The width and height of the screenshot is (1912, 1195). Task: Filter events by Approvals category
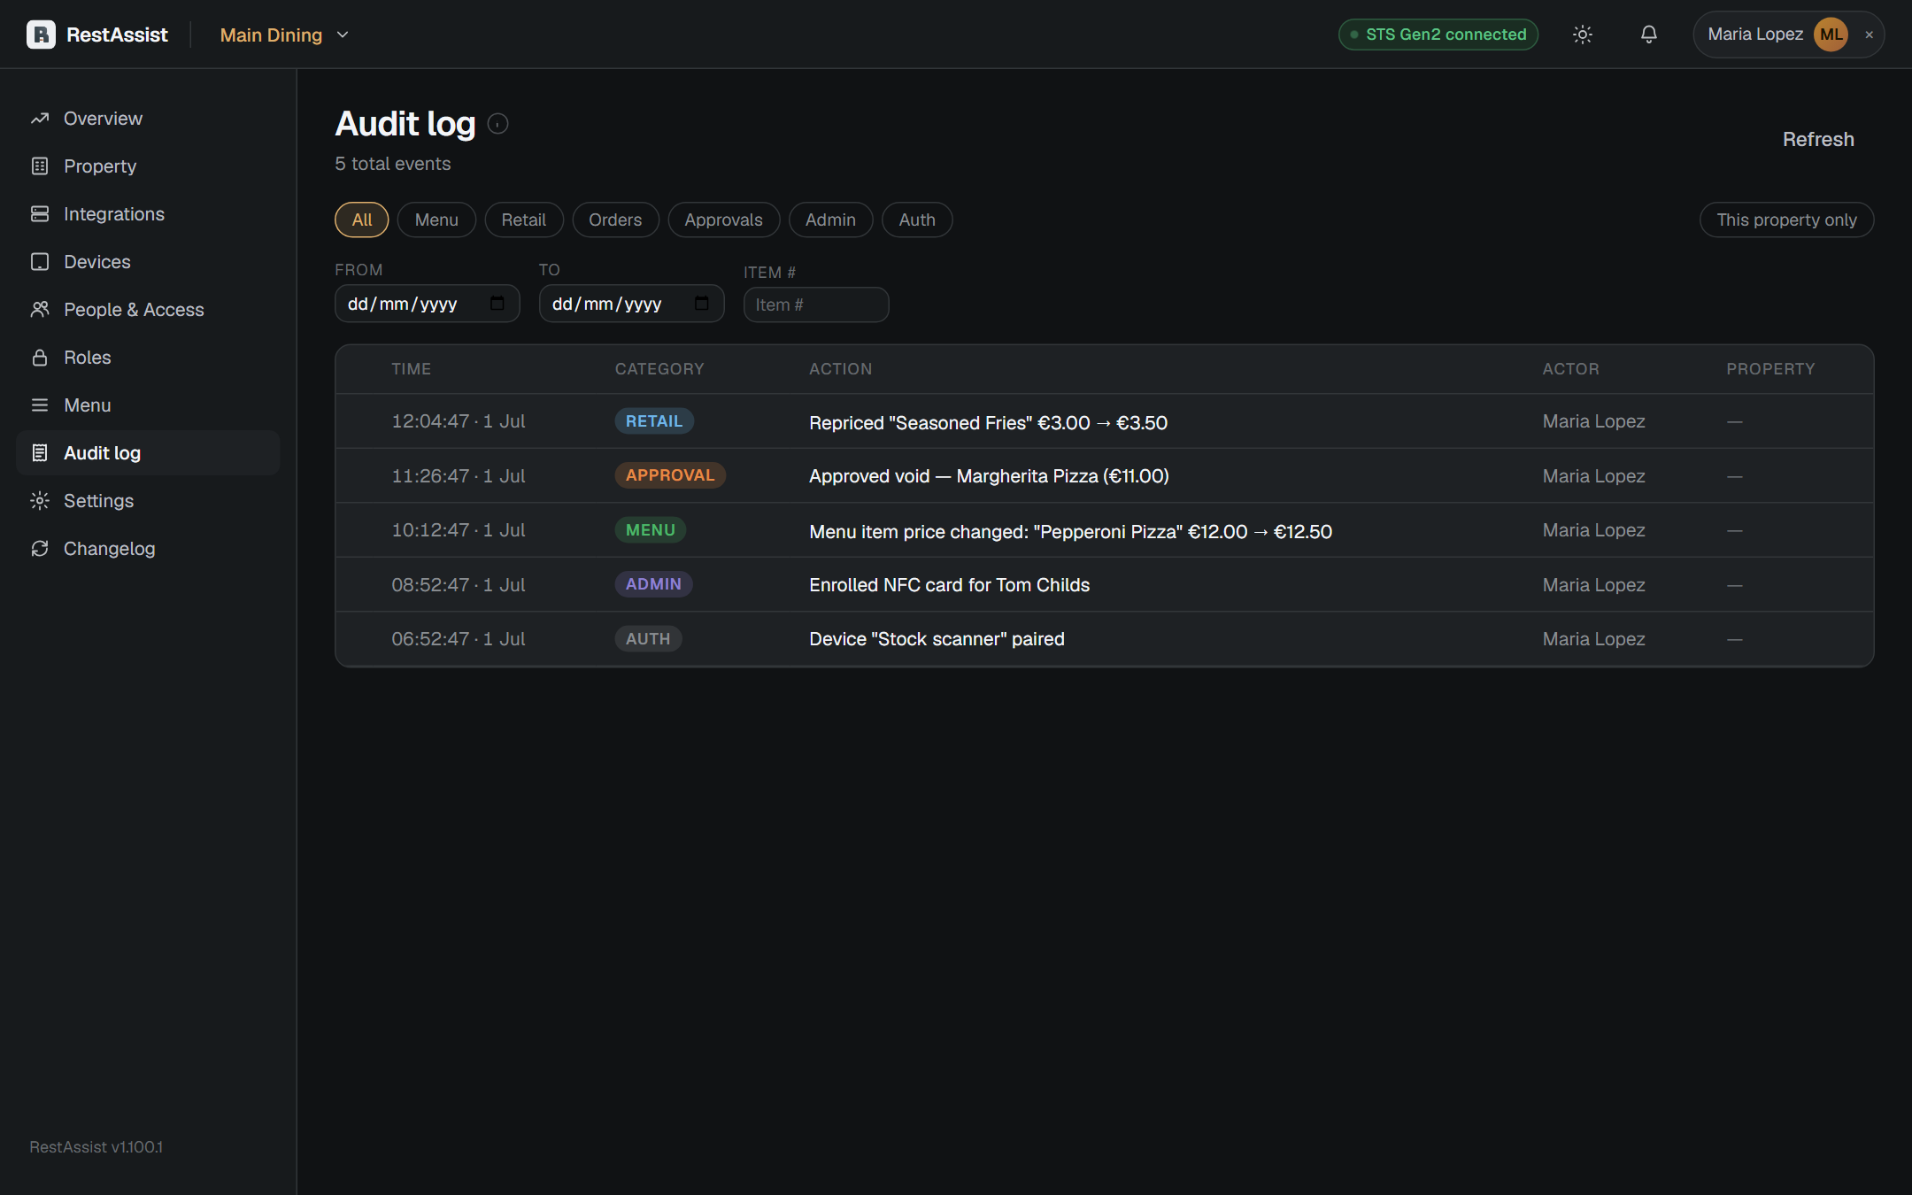coord(723,220)
